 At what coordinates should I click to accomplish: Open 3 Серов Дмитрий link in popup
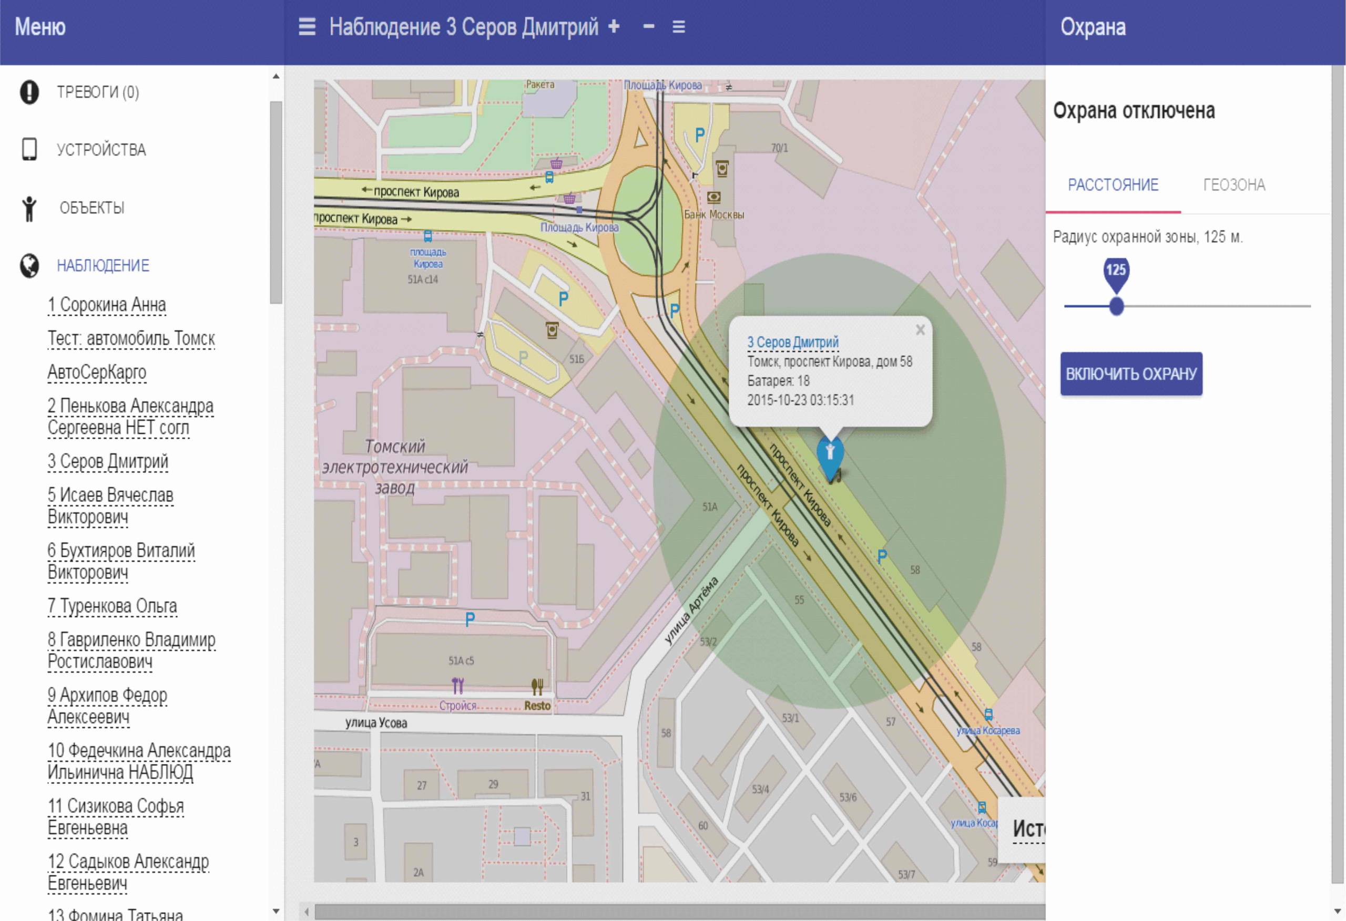click(792, 342)
